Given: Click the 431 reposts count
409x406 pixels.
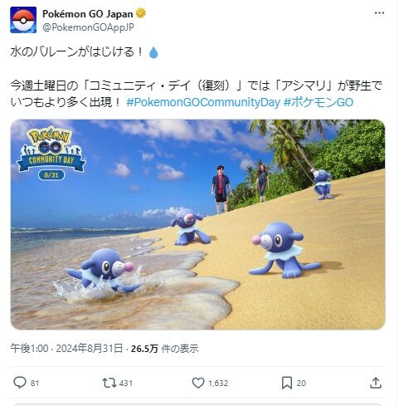Looking at the screenshot, I should (126, 384).
